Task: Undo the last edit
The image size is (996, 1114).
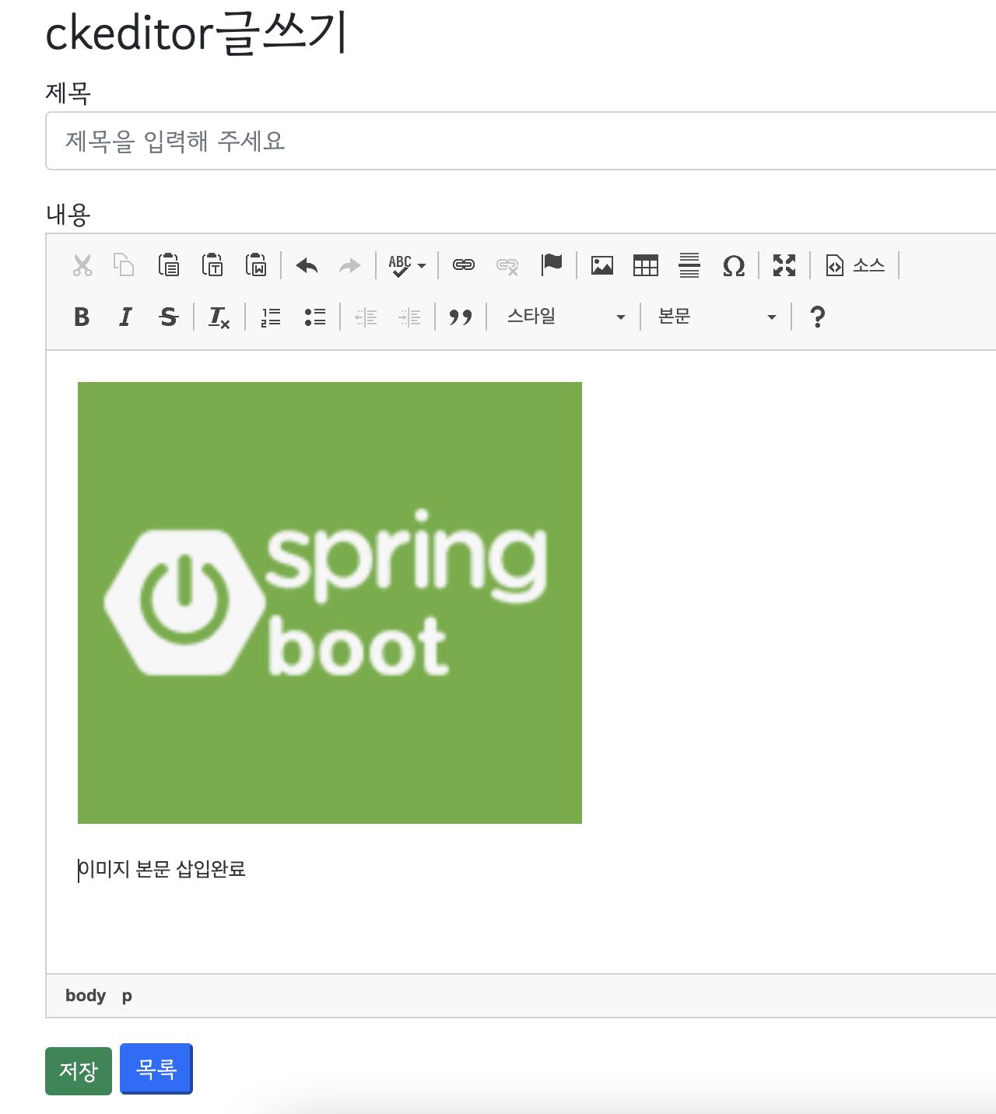Action: pyautogui.click(x=307, y=265)
